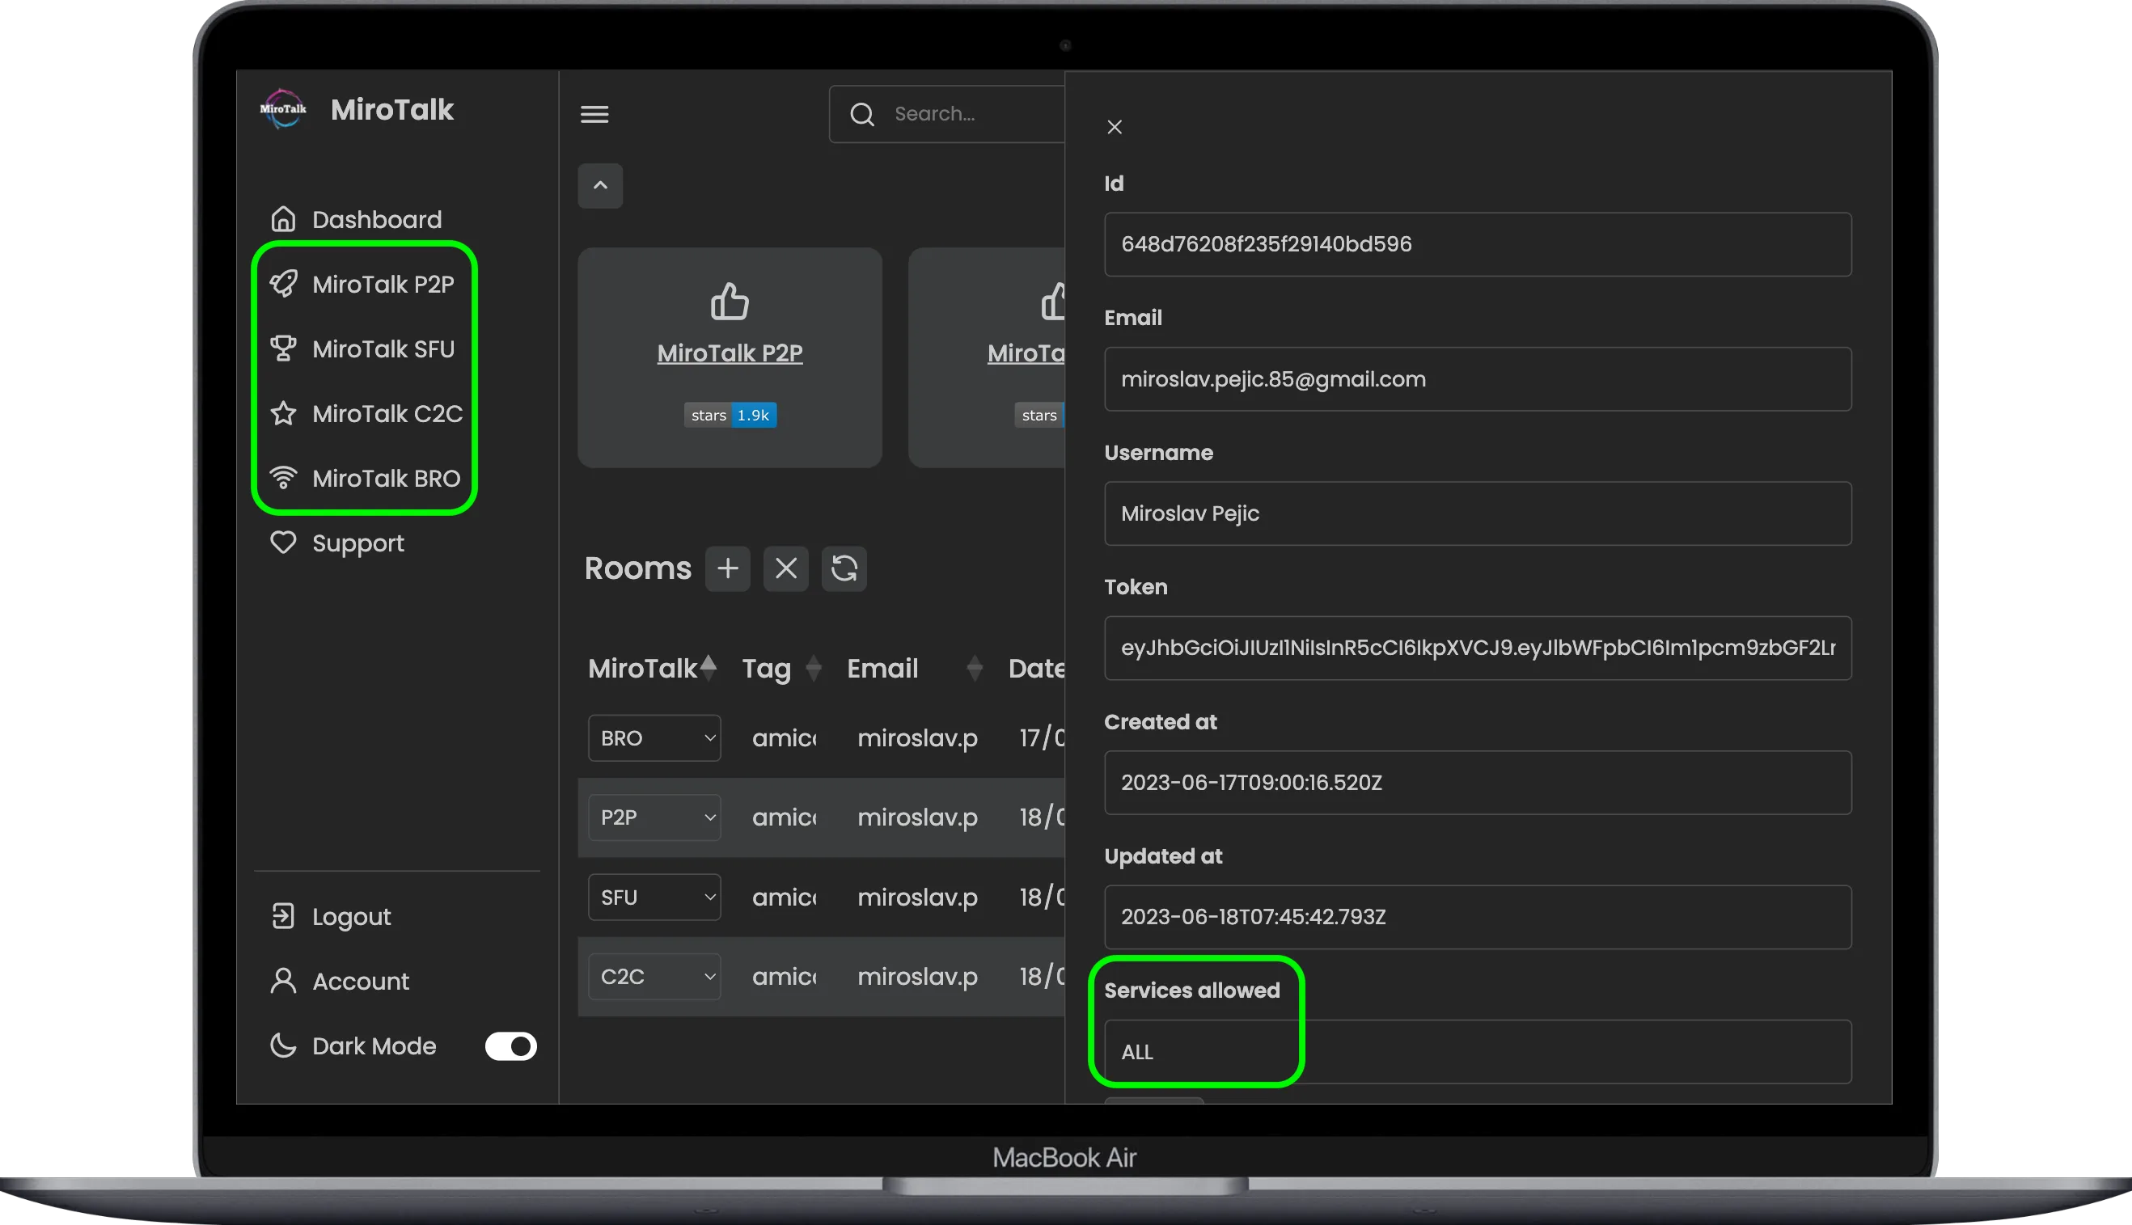Sort rooms by MiroTalk column

[x=652, y=668]
